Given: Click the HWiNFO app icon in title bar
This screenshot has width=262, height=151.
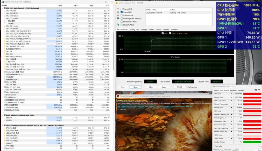Looking at the screenshot, I should (3, 2).
